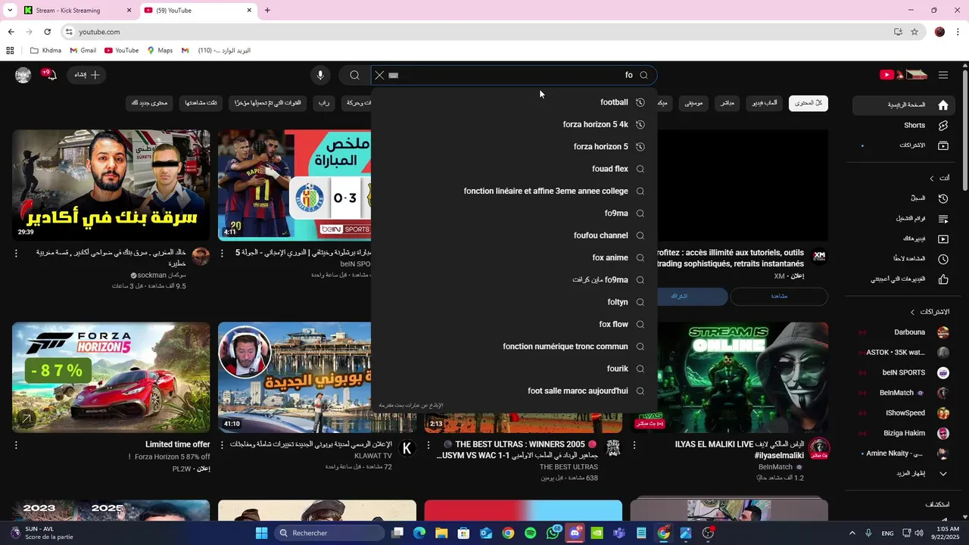Expand the subscriptions section header chevron

pos(912,312)
